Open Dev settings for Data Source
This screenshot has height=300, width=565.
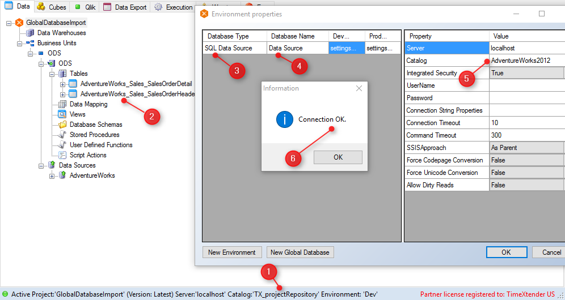[x=347, y=48]
